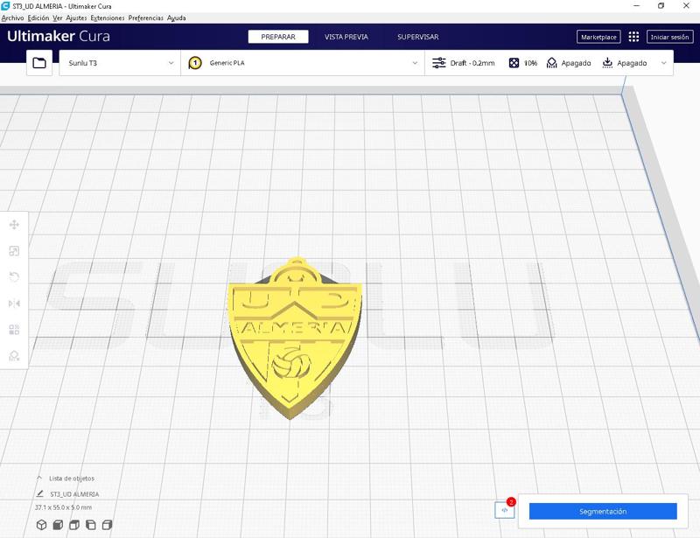The height and width of the screenshot is (538, 700).
Task: Open the Archivo menu
Action: (x=12, y=17)
